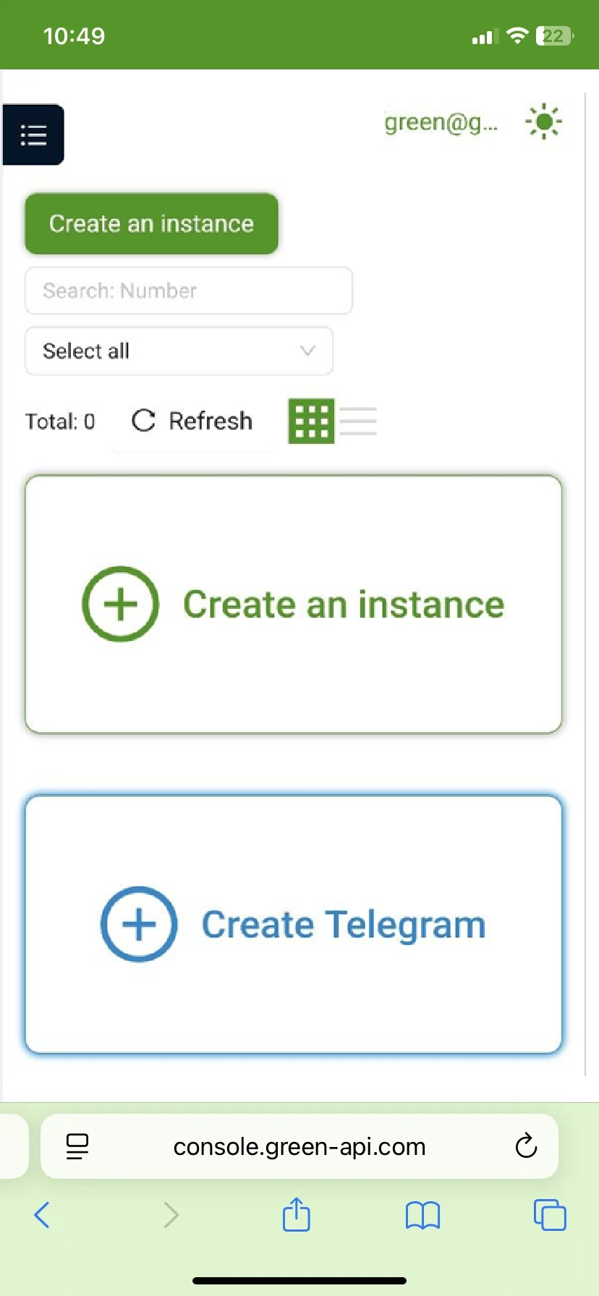This screenshot has height=1296, width=599.
Task: Open Safari page settings icon
Action: click(x=77, y=1146)
